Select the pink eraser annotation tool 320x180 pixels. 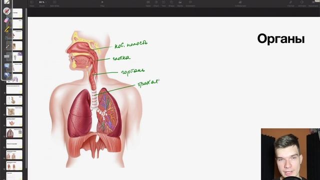[6, 20]
